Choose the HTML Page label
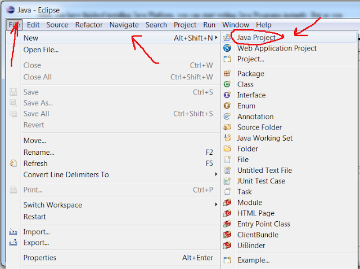Screen dimensions: 360x269 (x=256, y=213)
